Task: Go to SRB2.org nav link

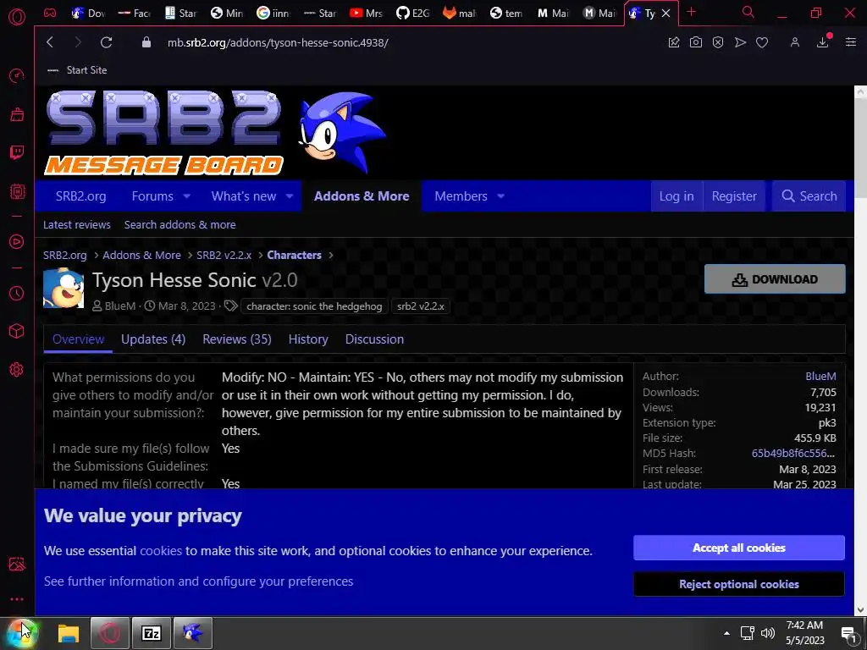Action: [x=80, y=196]
